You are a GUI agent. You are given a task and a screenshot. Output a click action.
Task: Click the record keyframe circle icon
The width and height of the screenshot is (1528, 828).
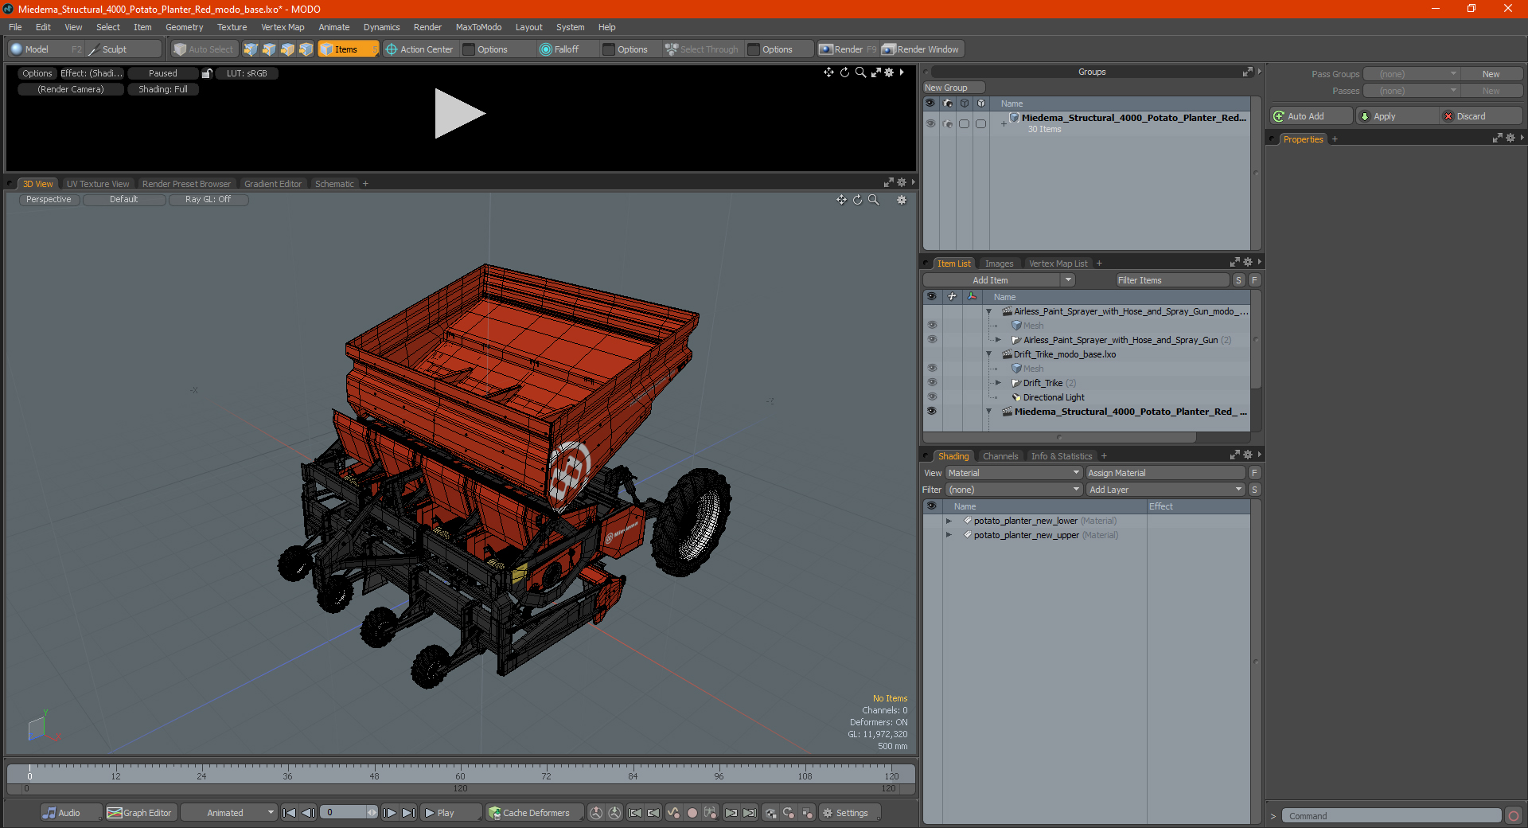692,813
